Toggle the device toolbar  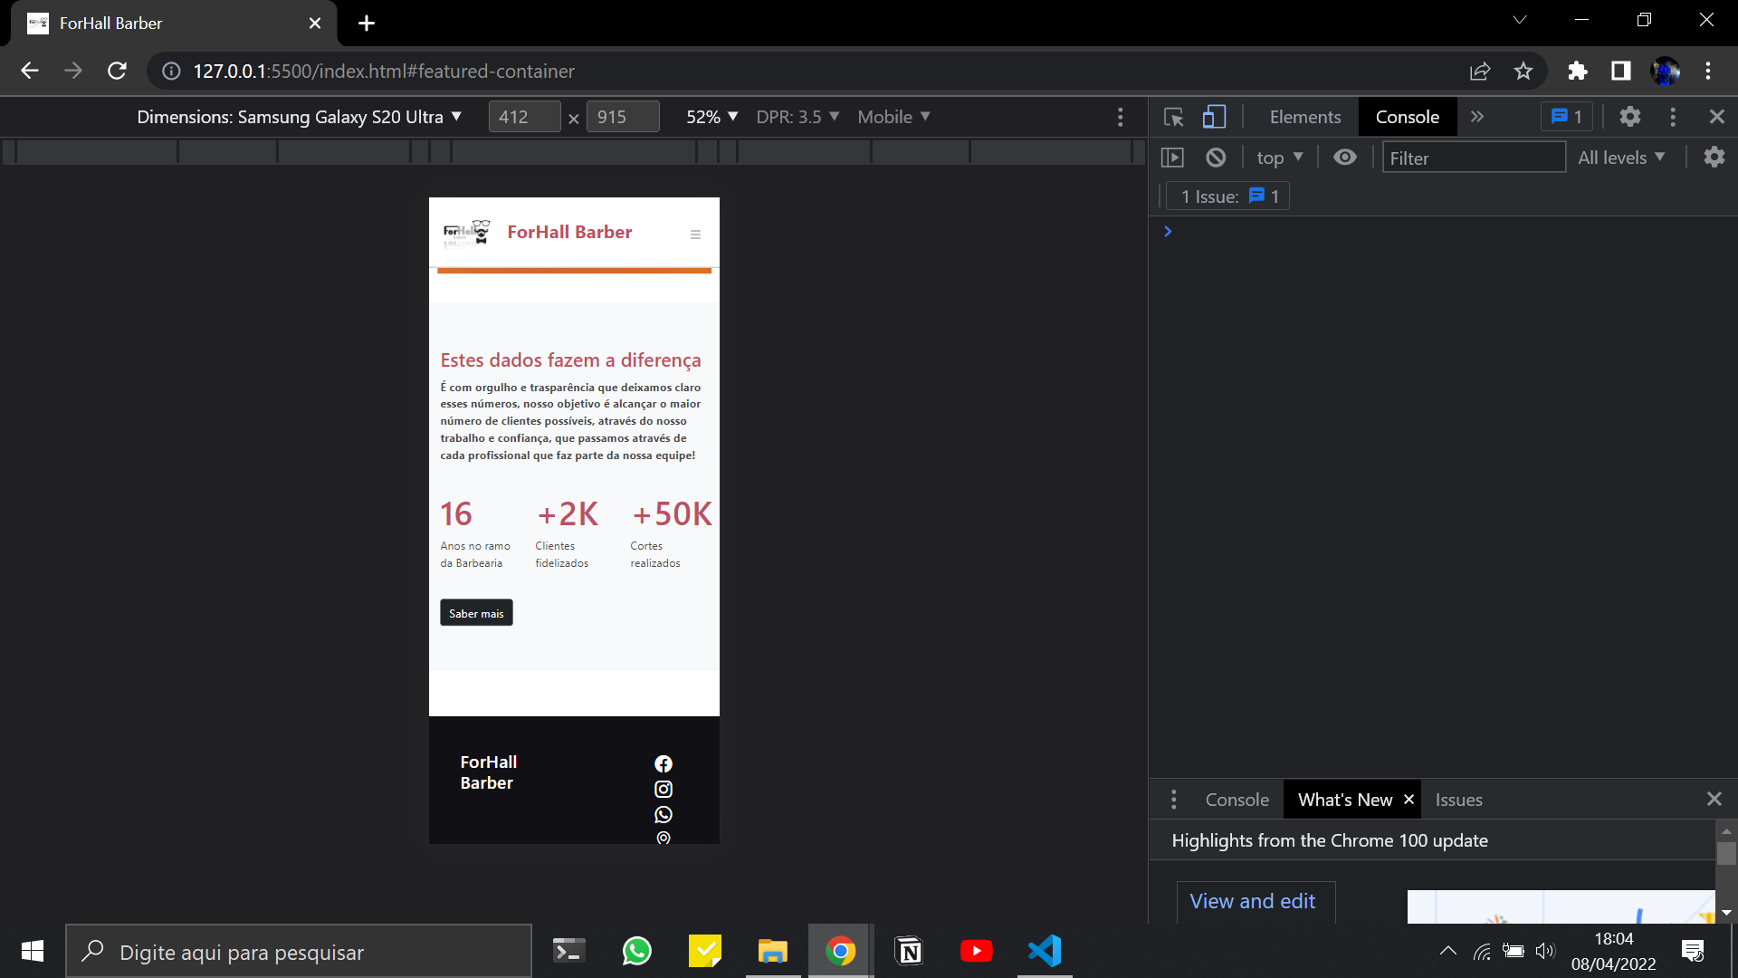click(1214, 116)
